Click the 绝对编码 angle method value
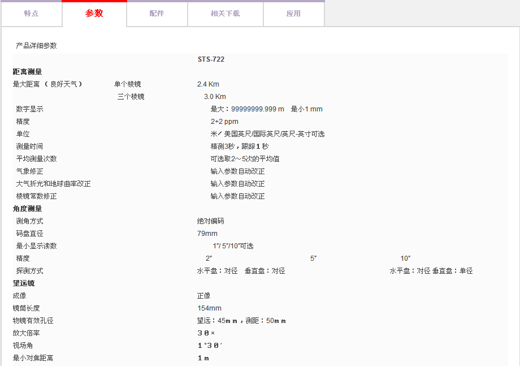 pyautogui.click(x=210, y=221)
